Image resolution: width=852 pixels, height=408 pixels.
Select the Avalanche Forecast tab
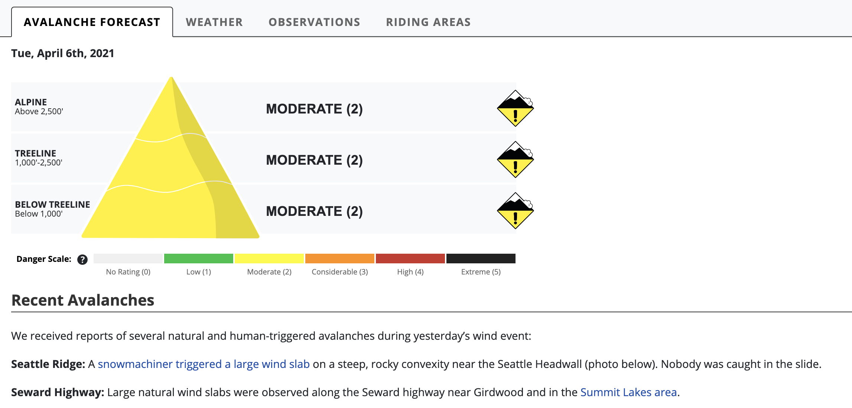pyautogui.click(x=92, y=22)
